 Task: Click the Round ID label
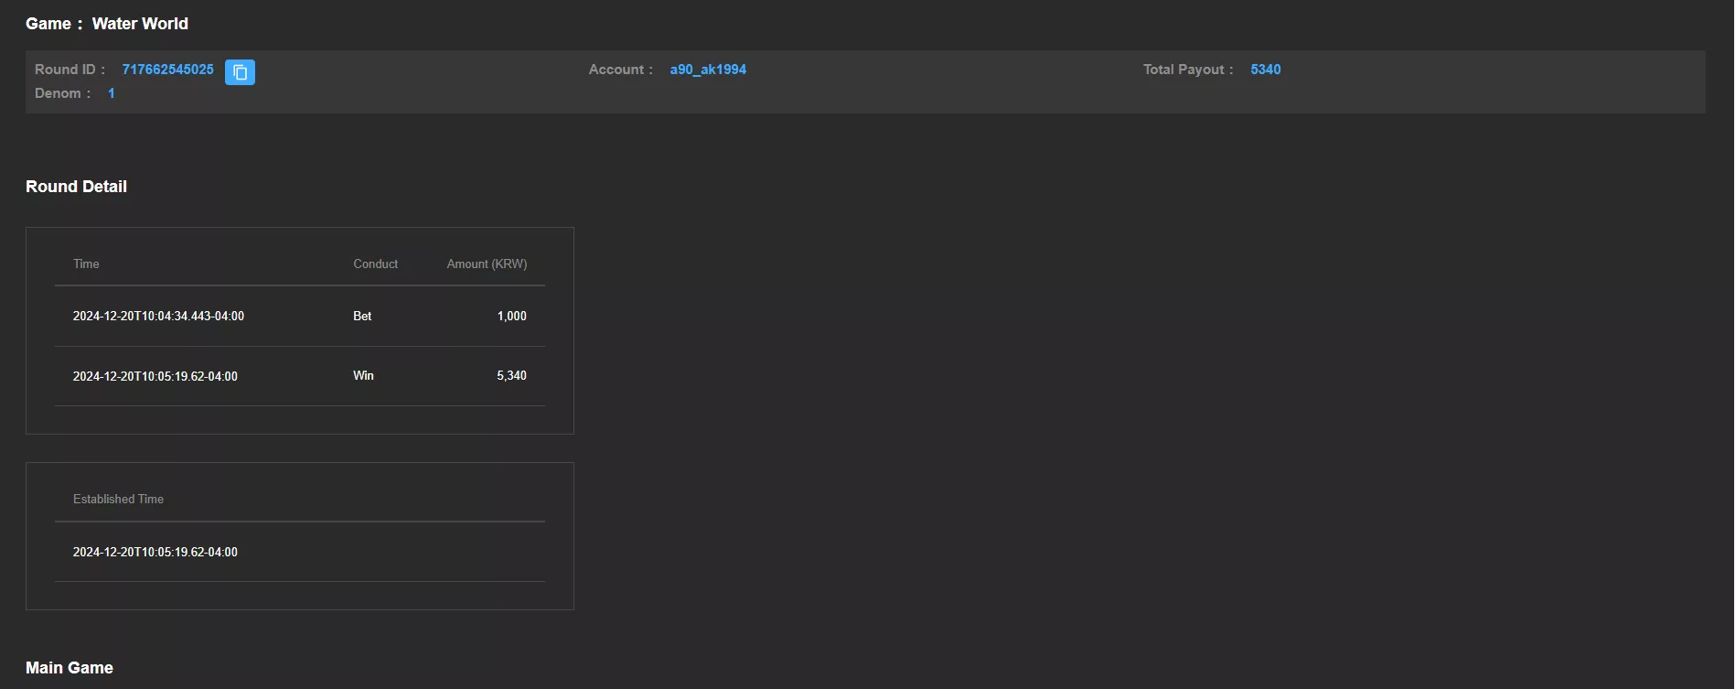[x=70, y=70]
